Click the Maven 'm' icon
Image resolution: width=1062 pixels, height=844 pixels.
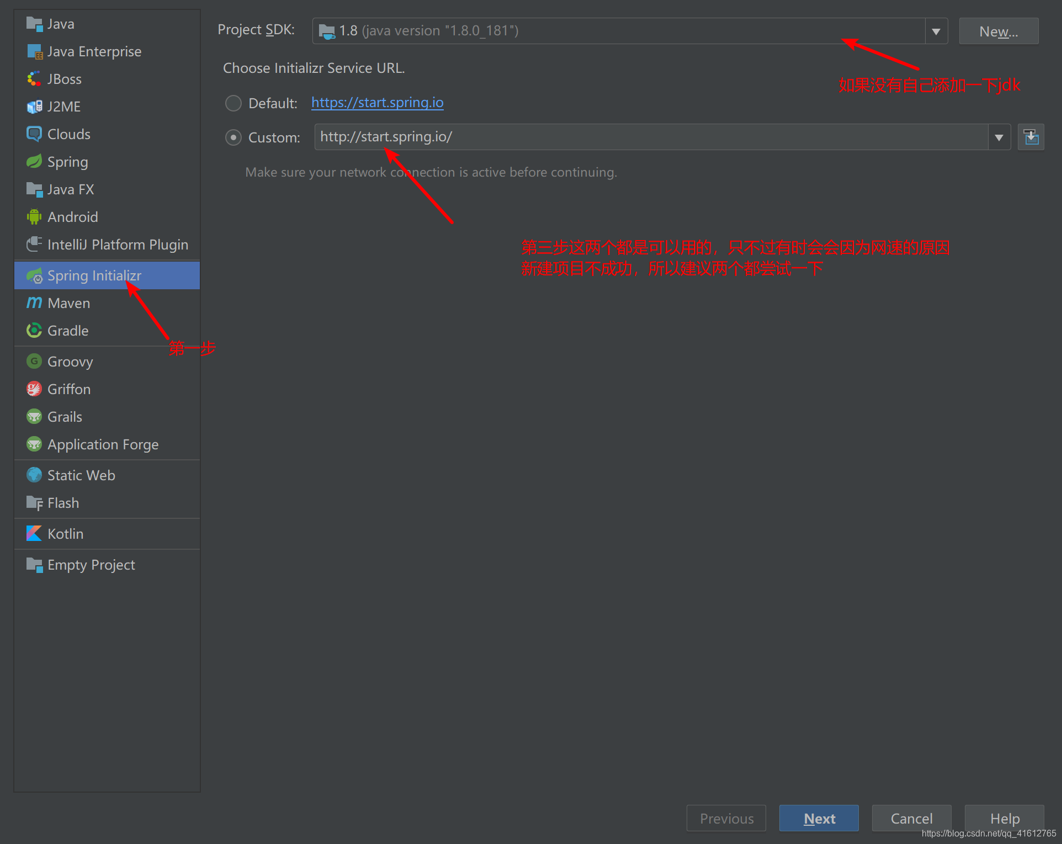34,303
